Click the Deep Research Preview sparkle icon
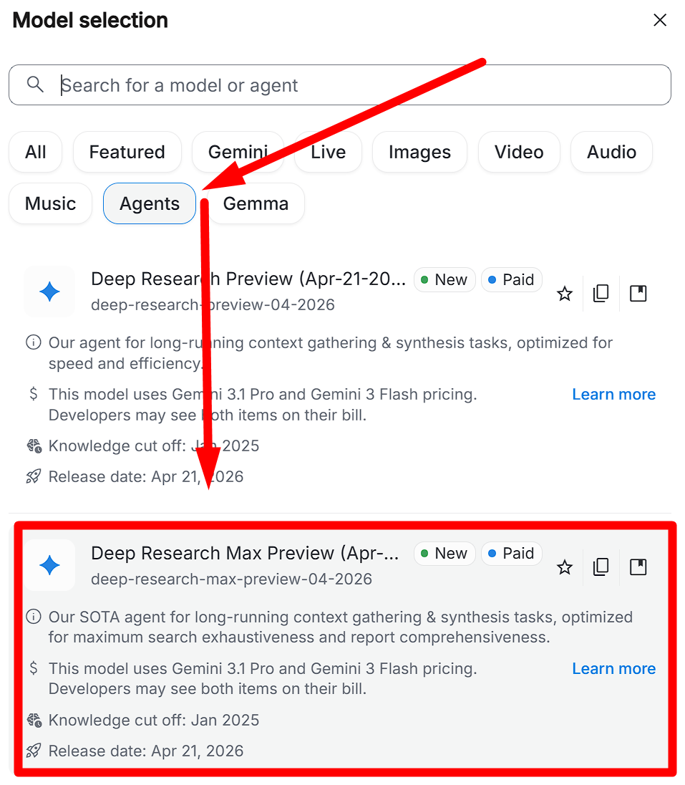This screenshot has height=785, width=685. click(49, 292)
